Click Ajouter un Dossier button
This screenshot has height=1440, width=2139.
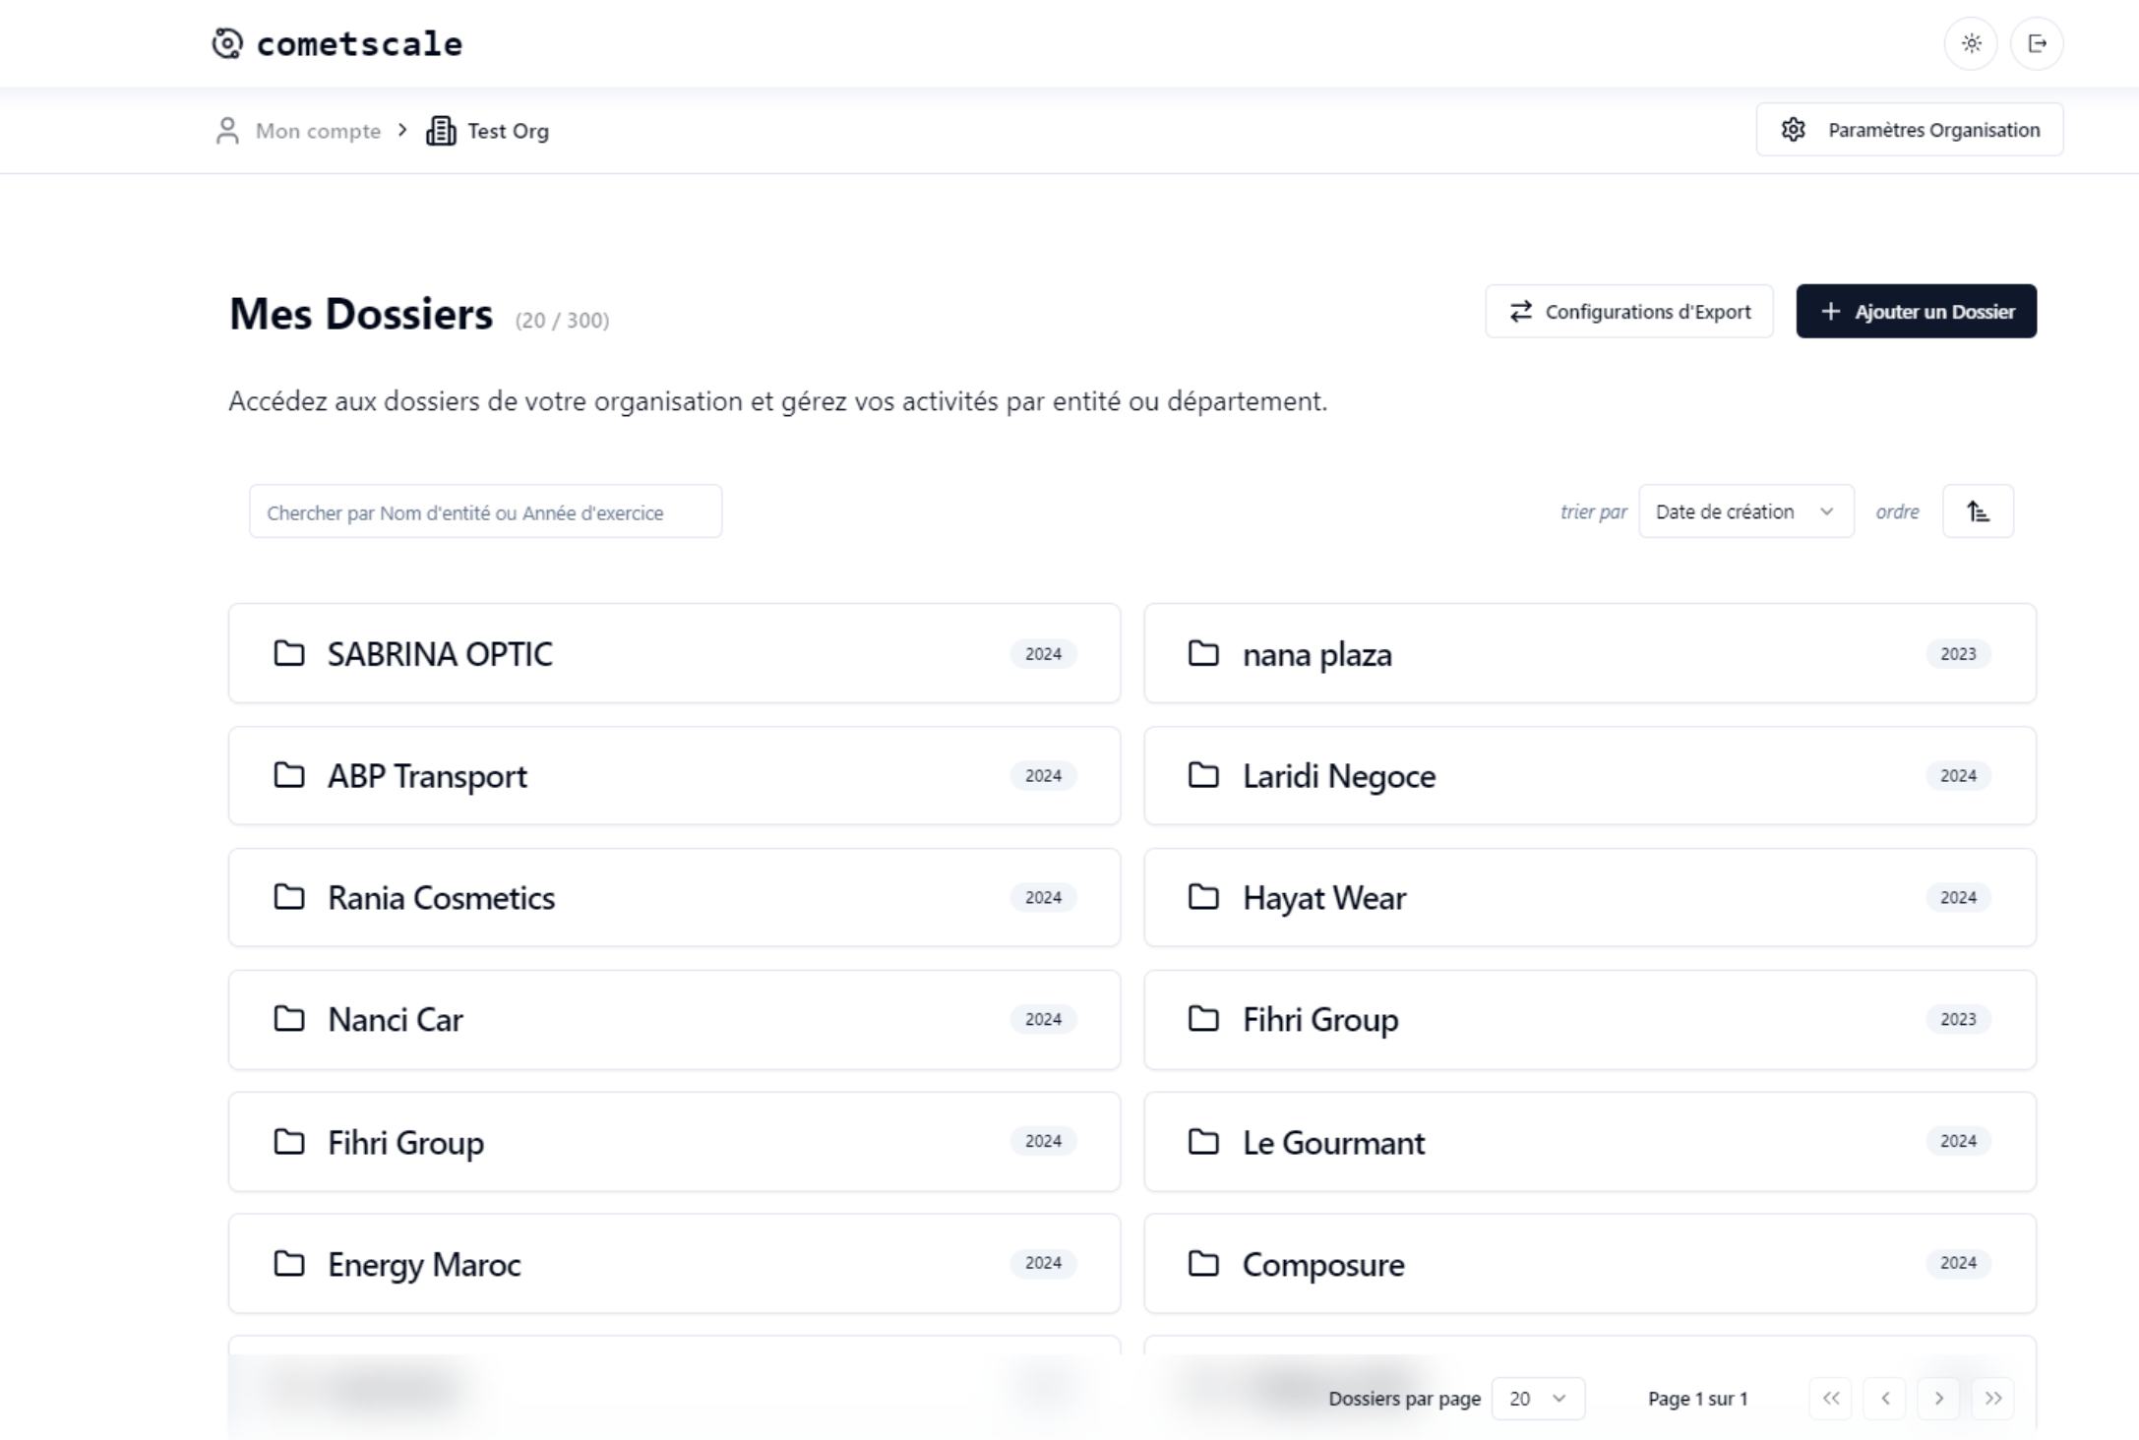coord(1916,312)
